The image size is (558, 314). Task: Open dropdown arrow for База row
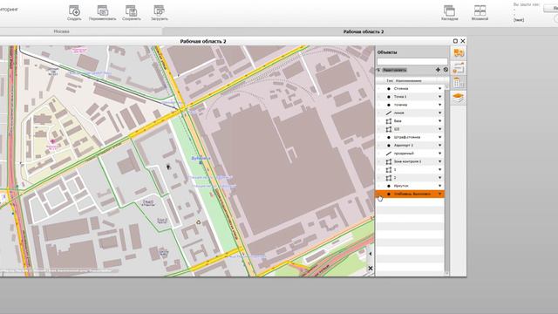[439, 121]
